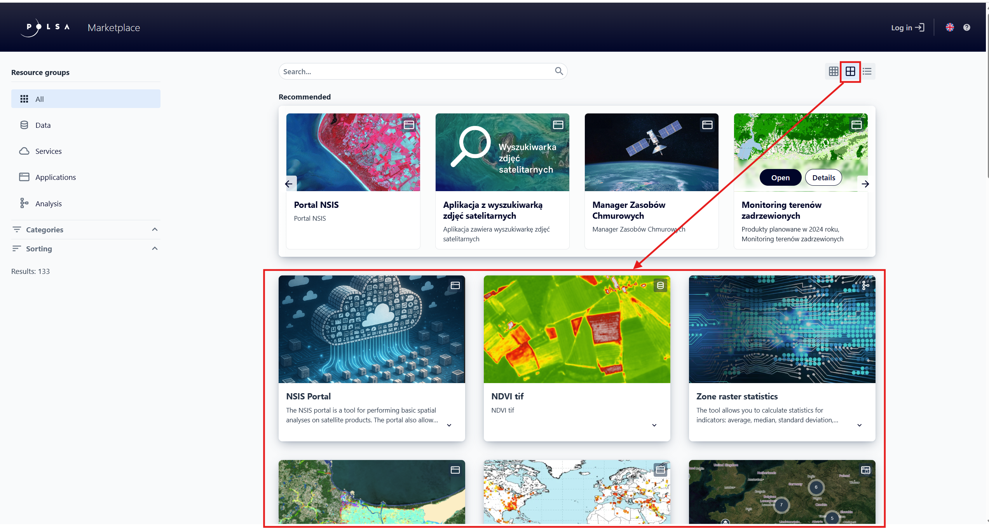Select the Data resource group
The width and height of the screenshot is (989, 528).
click(43, 125)
